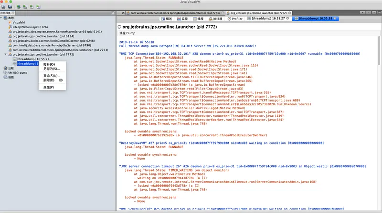The image size is (382, 213).
Task: Click icon beside Launcher (pid 7772) in tree
Action: tap(10, 54)
